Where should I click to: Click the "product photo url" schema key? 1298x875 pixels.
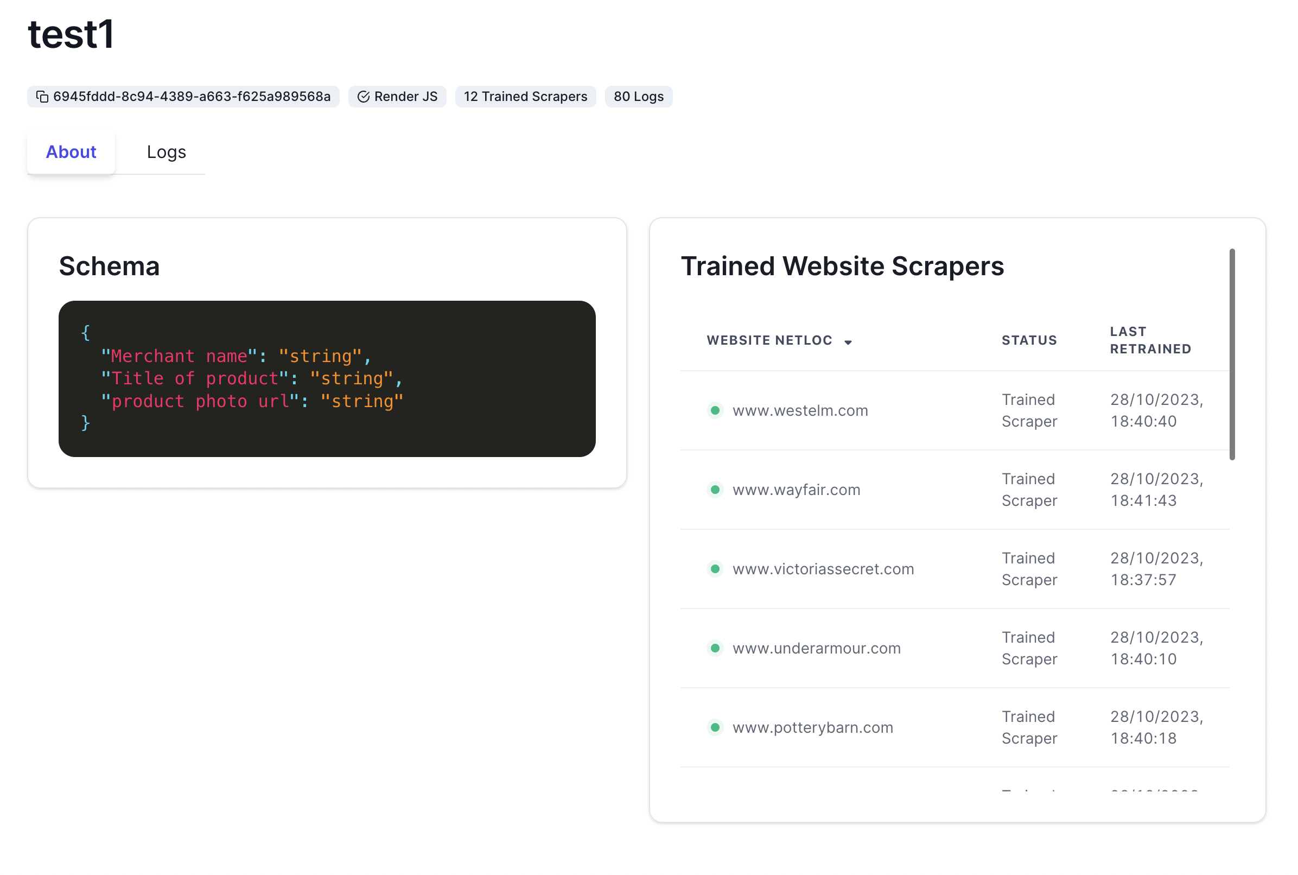tap(200, 401)
